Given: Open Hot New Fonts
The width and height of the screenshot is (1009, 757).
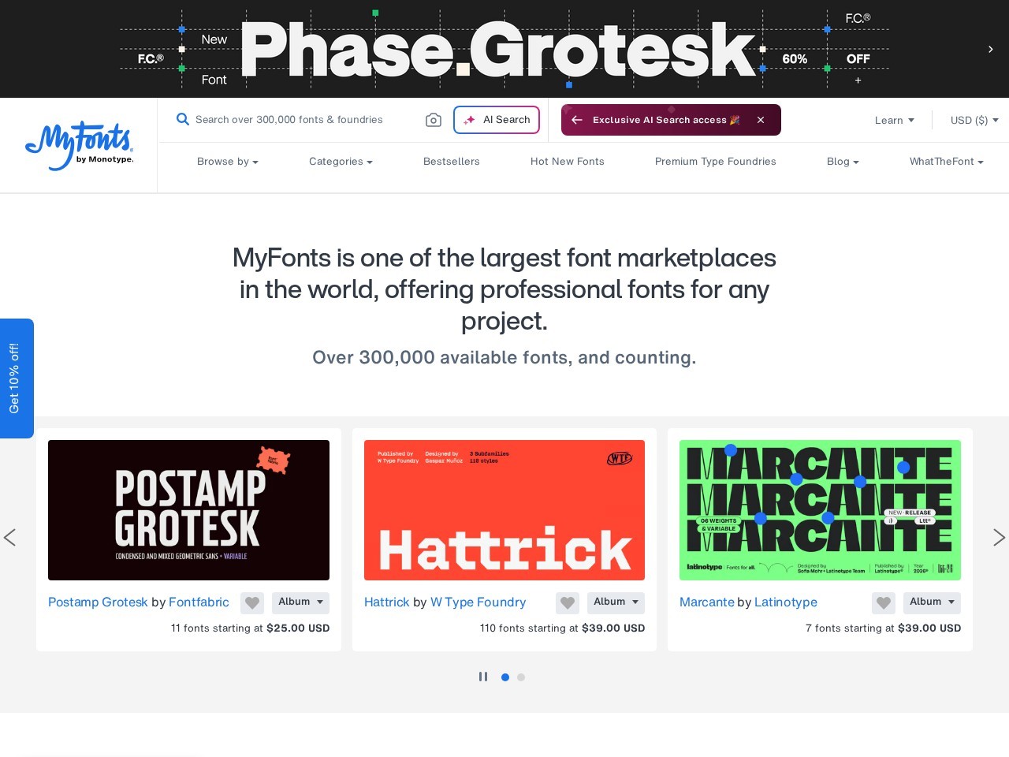Looking at the screenshot, I should (x=568, y=162).
